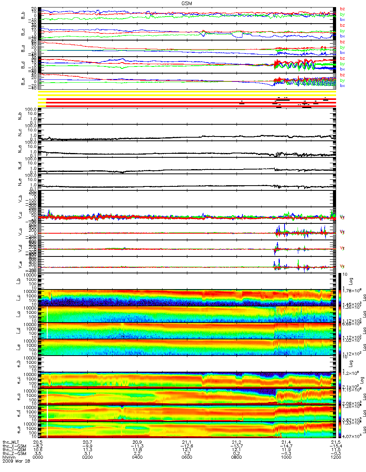Click the X-GSM value -15.4
Viewport: 366px width, 472px height.
[335, 446]
